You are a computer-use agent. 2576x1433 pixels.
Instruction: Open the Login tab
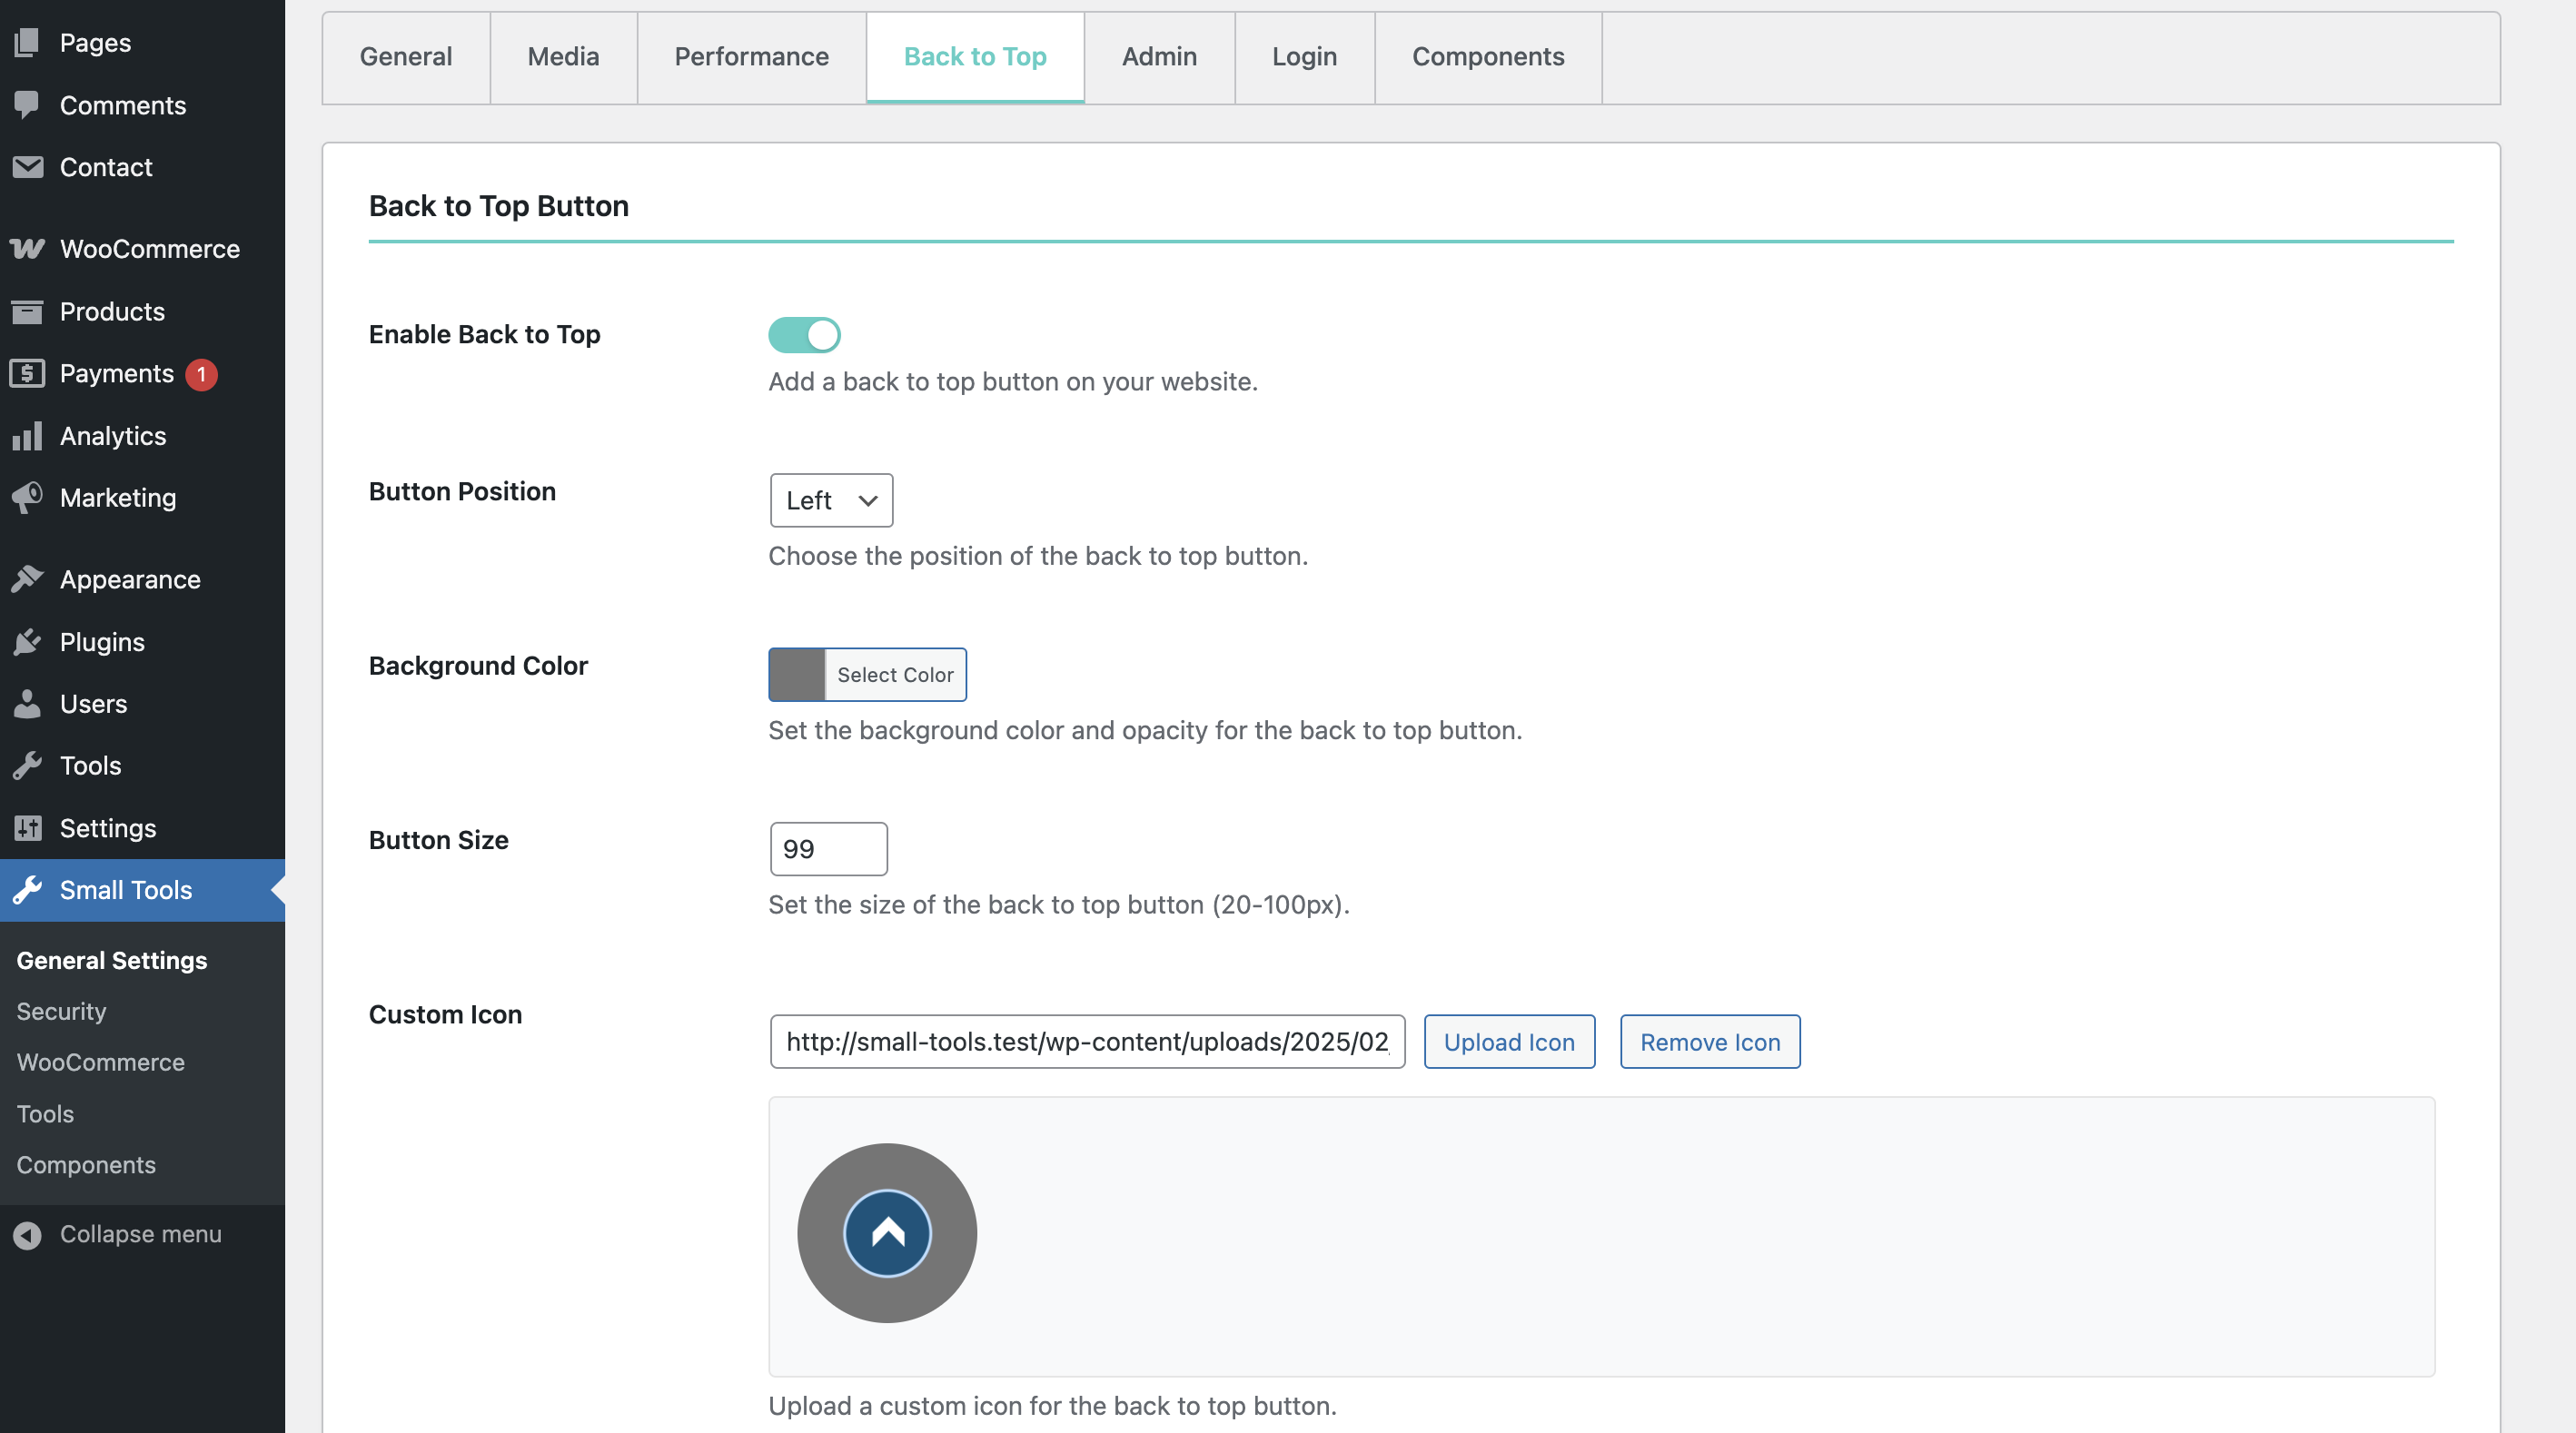click(1303, 57)
